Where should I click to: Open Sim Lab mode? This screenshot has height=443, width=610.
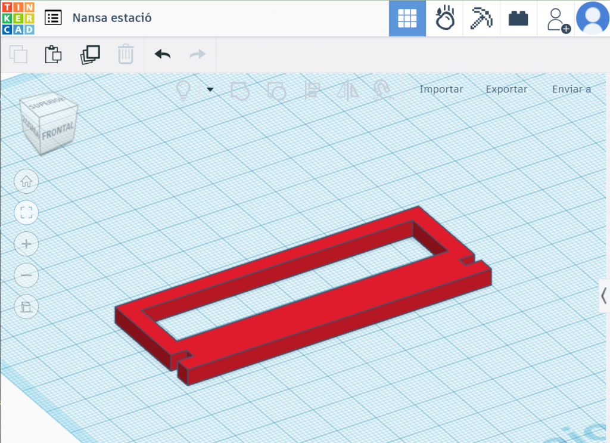click(x=444, y=18)
